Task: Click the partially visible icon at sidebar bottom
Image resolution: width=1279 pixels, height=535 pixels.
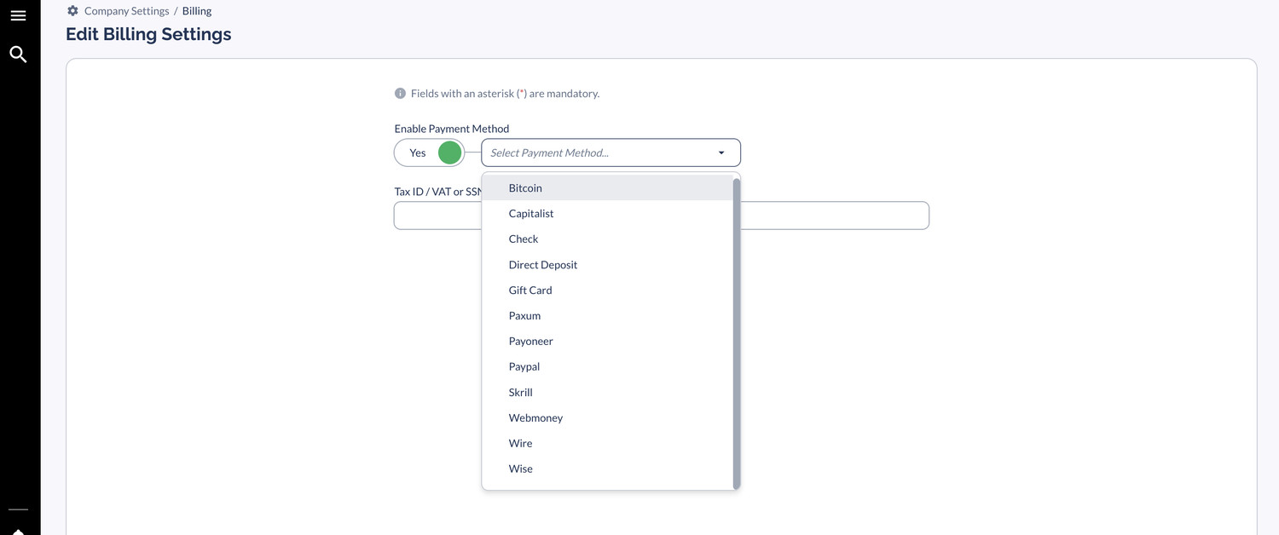Action: (18, 531)
